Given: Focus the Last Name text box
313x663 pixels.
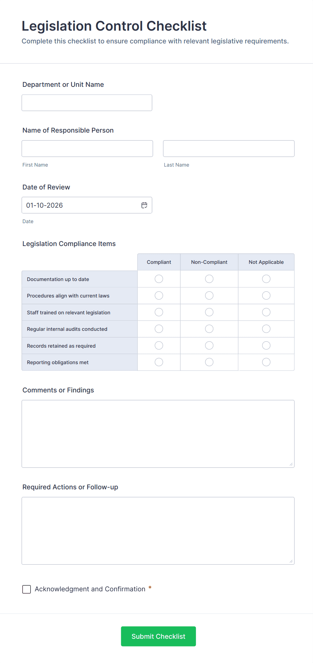Looking at the screenshot, I should click(229, 148).
